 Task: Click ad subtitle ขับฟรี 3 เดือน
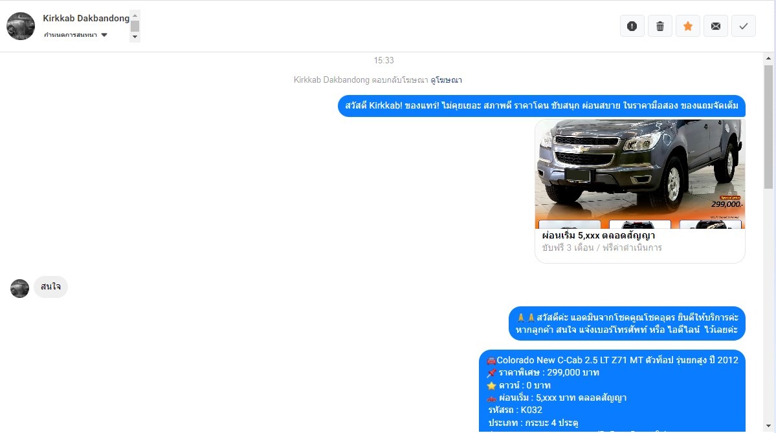pyautogui.click(x=602, y=248)
